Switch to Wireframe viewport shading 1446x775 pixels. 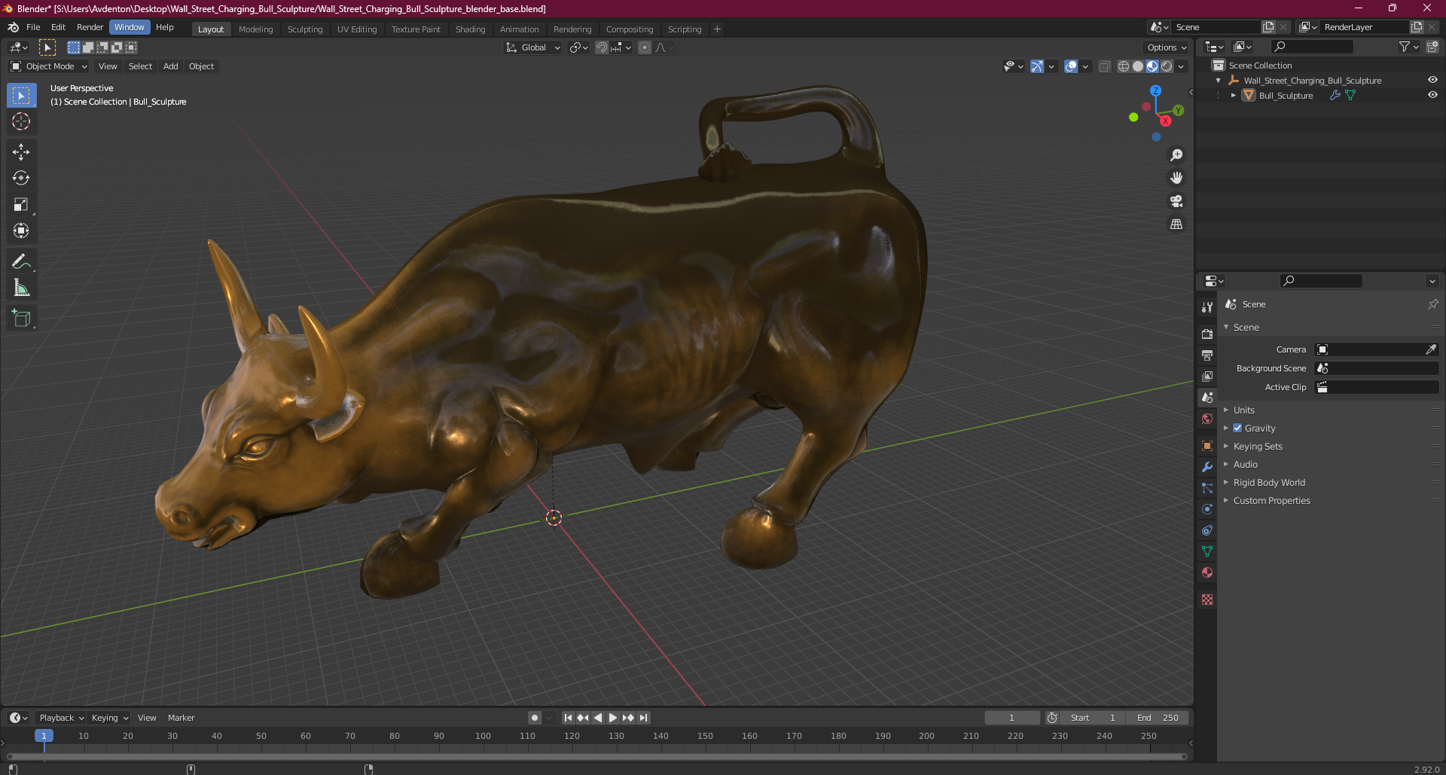click(1124, 66)
